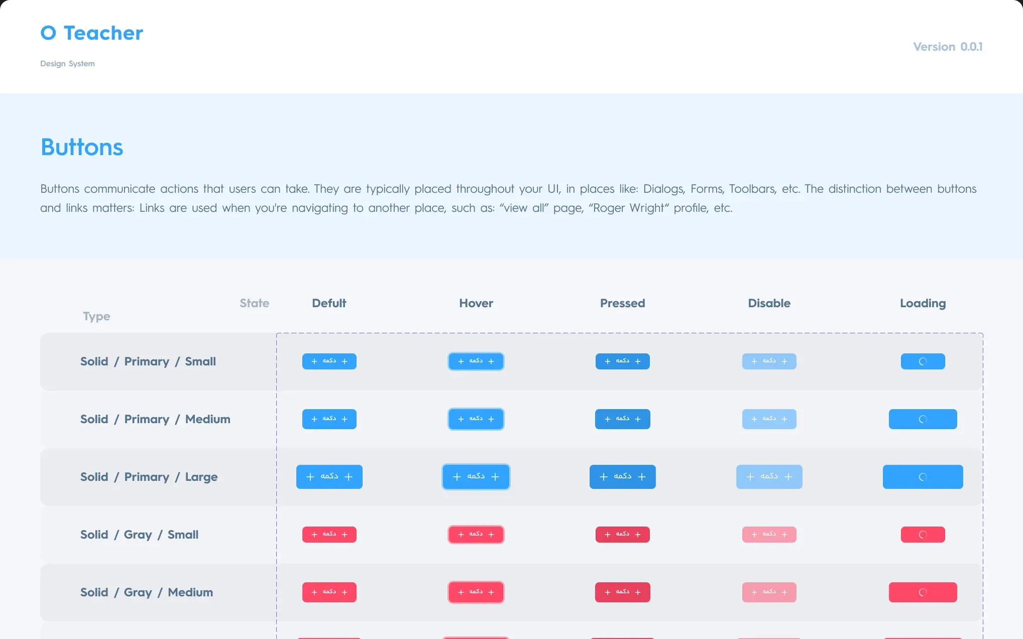The image size is (1023, 639).
Task: Click the Disabled button in Solid / Primary / Large row
Action: point(769,477)
